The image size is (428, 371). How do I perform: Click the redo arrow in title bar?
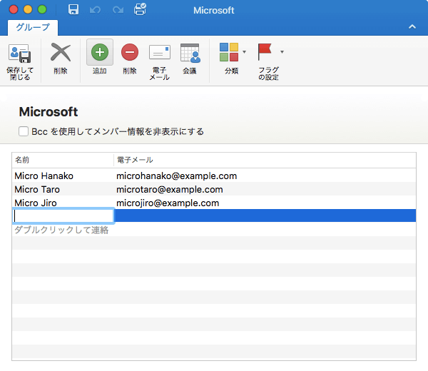(x=118, y=10)
